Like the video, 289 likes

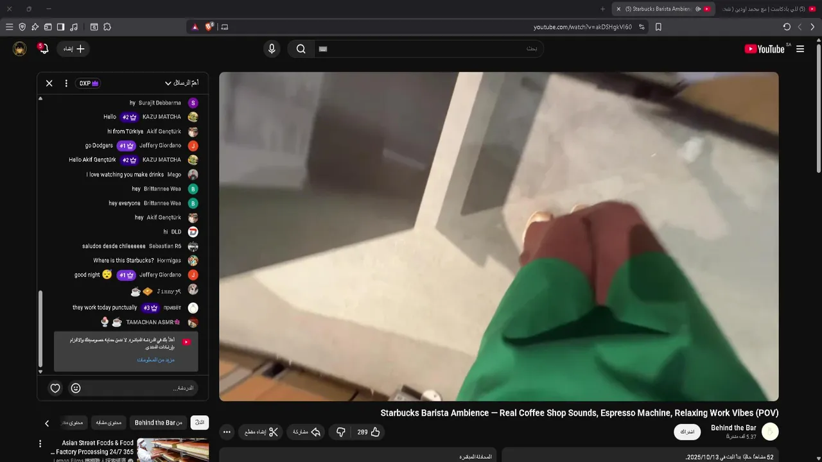pyautogui.click(x=369, y=432)
